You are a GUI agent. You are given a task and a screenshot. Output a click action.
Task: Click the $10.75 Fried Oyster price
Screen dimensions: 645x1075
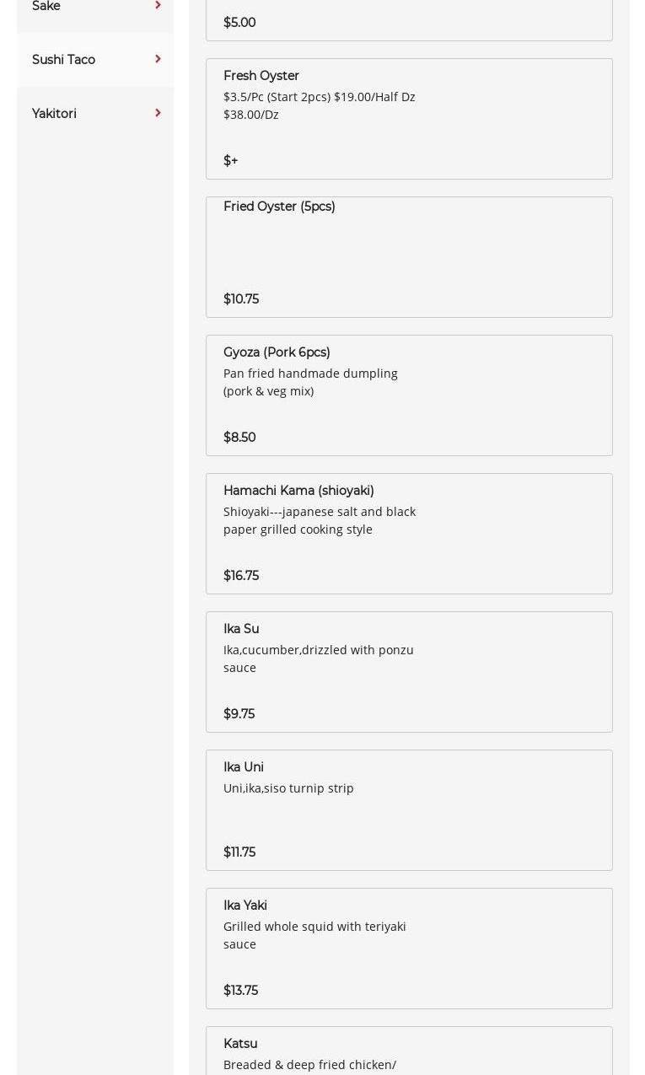(x=241, y=299)
